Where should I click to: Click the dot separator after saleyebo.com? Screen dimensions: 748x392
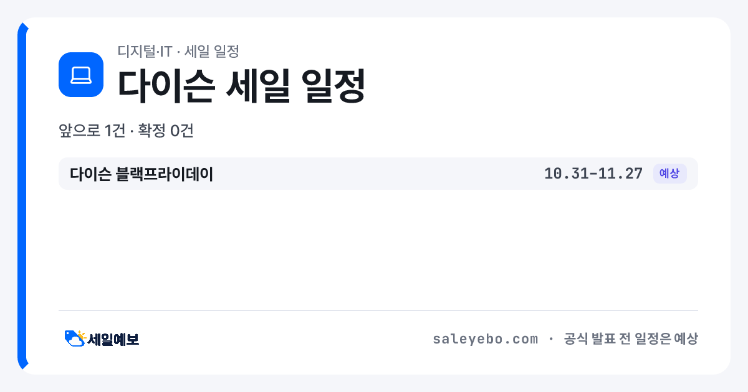pos(551,339)
